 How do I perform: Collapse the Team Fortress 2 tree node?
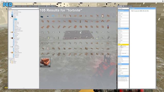coord(11,38)
